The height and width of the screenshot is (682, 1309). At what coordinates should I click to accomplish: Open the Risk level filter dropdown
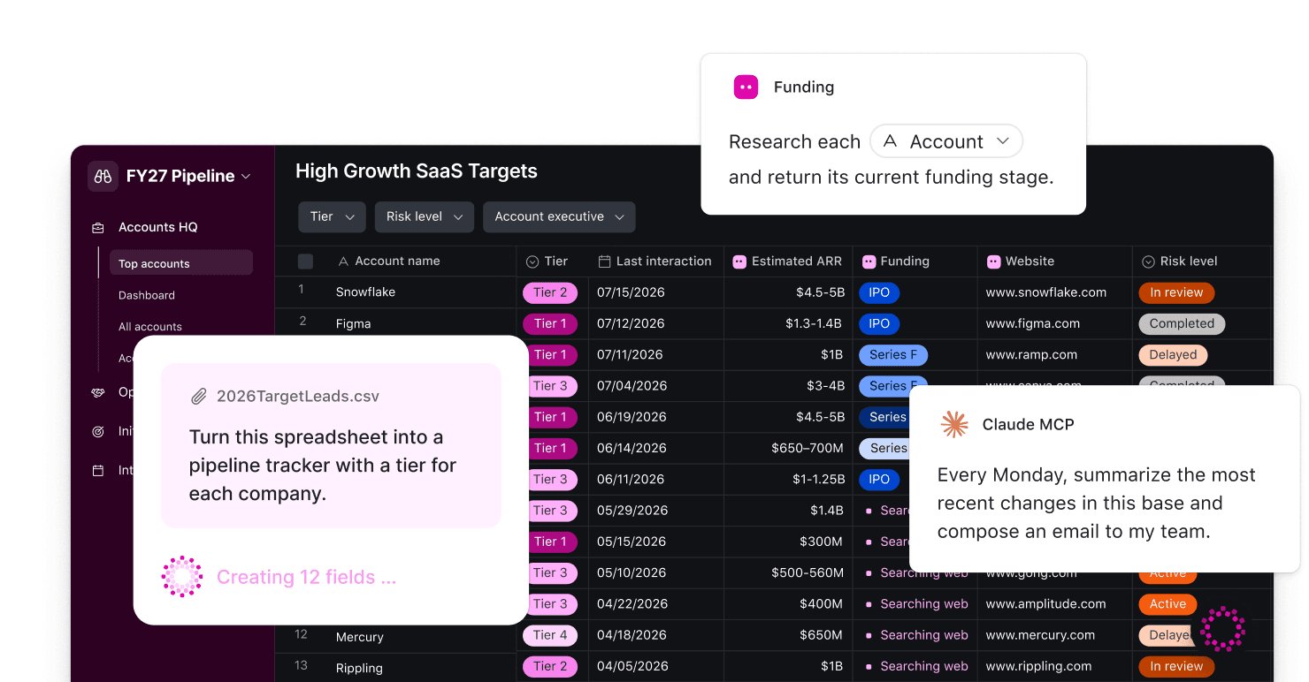coord(424,217)
